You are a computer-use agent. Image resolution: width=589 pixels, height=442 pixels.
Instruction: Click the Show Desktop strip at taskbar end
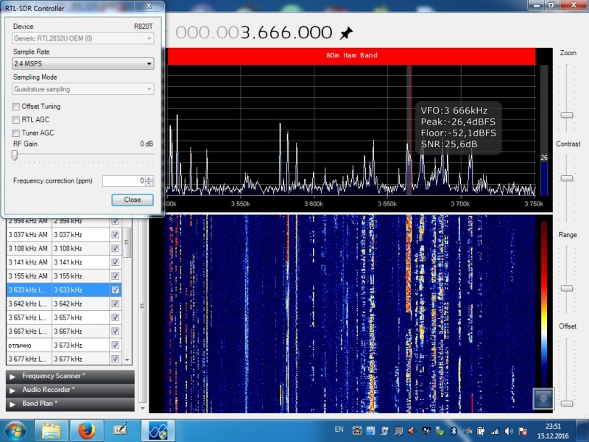(583, 431)
